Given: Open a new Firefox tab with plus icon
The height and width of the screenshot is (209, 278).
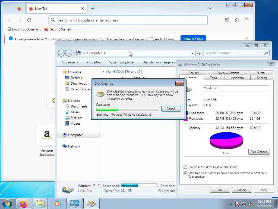Looking at the screenshot, I should tap(93, 8).
